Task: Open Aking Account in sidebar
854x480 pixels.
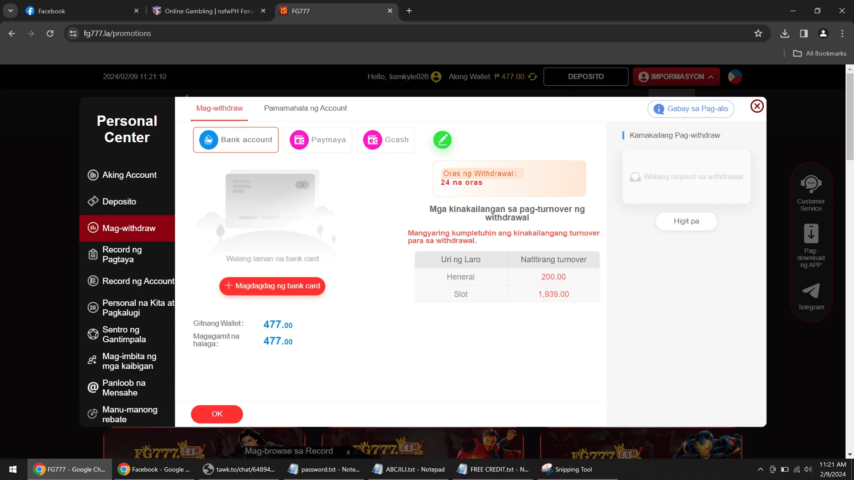Action: [x=127, y=175]
